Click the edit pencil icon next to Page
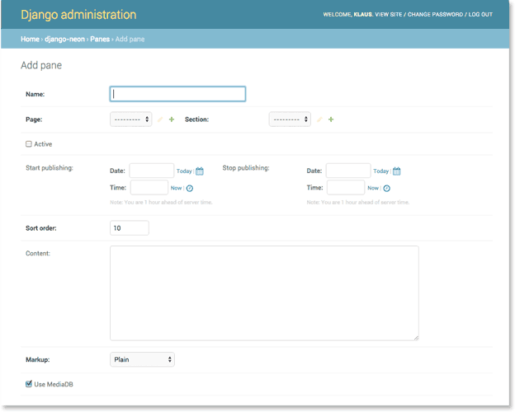 [x=160, y=119]
